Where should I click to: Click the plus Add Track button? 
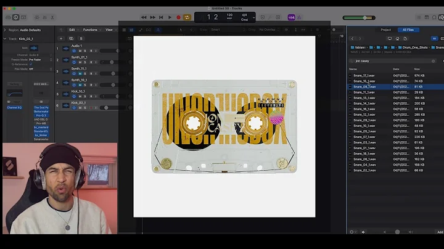click(61, 38)
